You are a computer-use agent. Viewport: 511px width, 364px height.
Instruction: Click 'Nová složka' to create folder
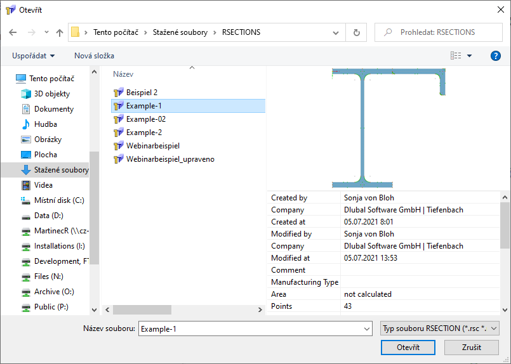[94, 56]
